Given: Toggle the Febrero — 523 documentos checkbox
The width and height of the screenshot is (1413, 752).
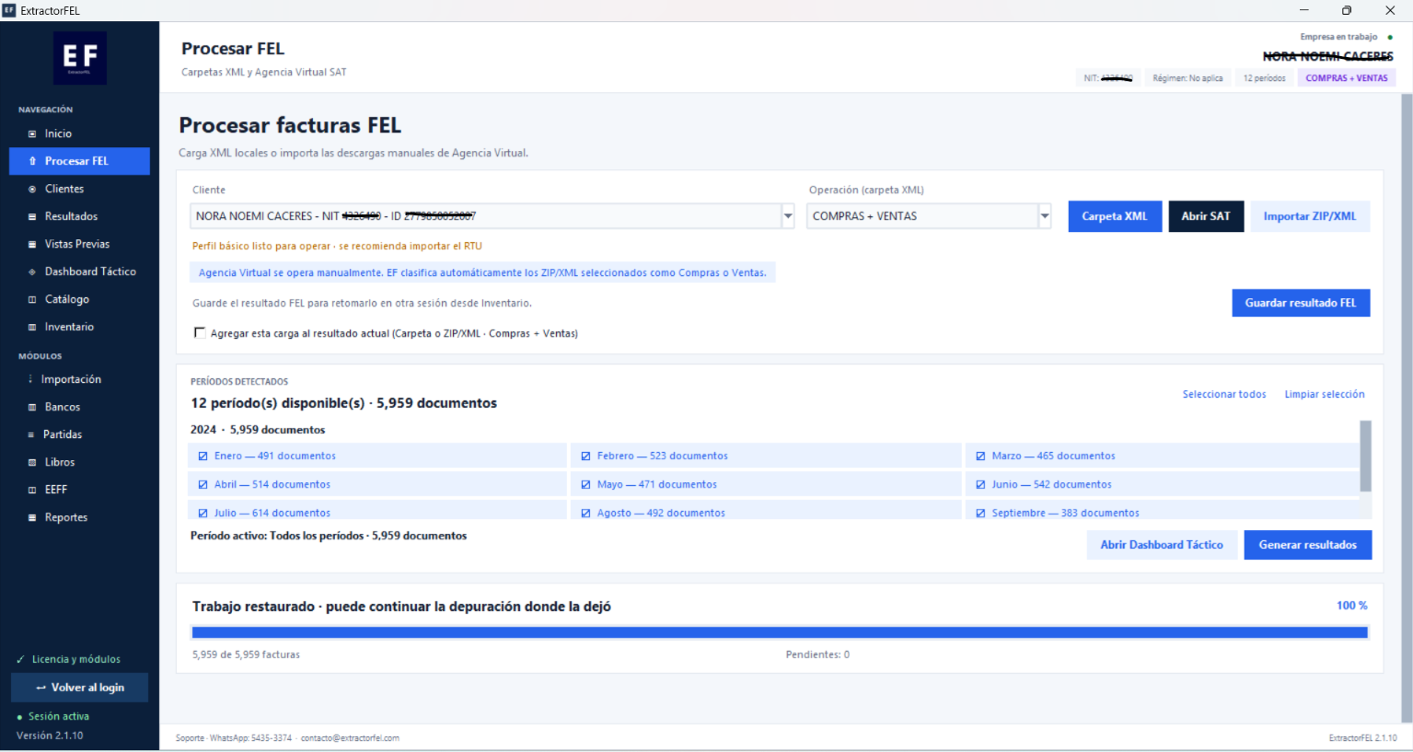Looking at the screenshot, I should pyautogui.click(x=585, y=457).
